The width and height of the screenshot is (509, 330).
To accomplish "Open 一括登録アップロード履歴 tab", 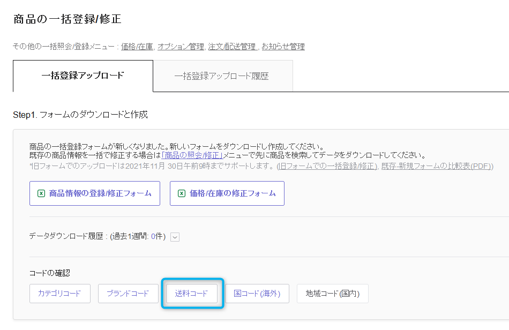I will tap(223, 76).
